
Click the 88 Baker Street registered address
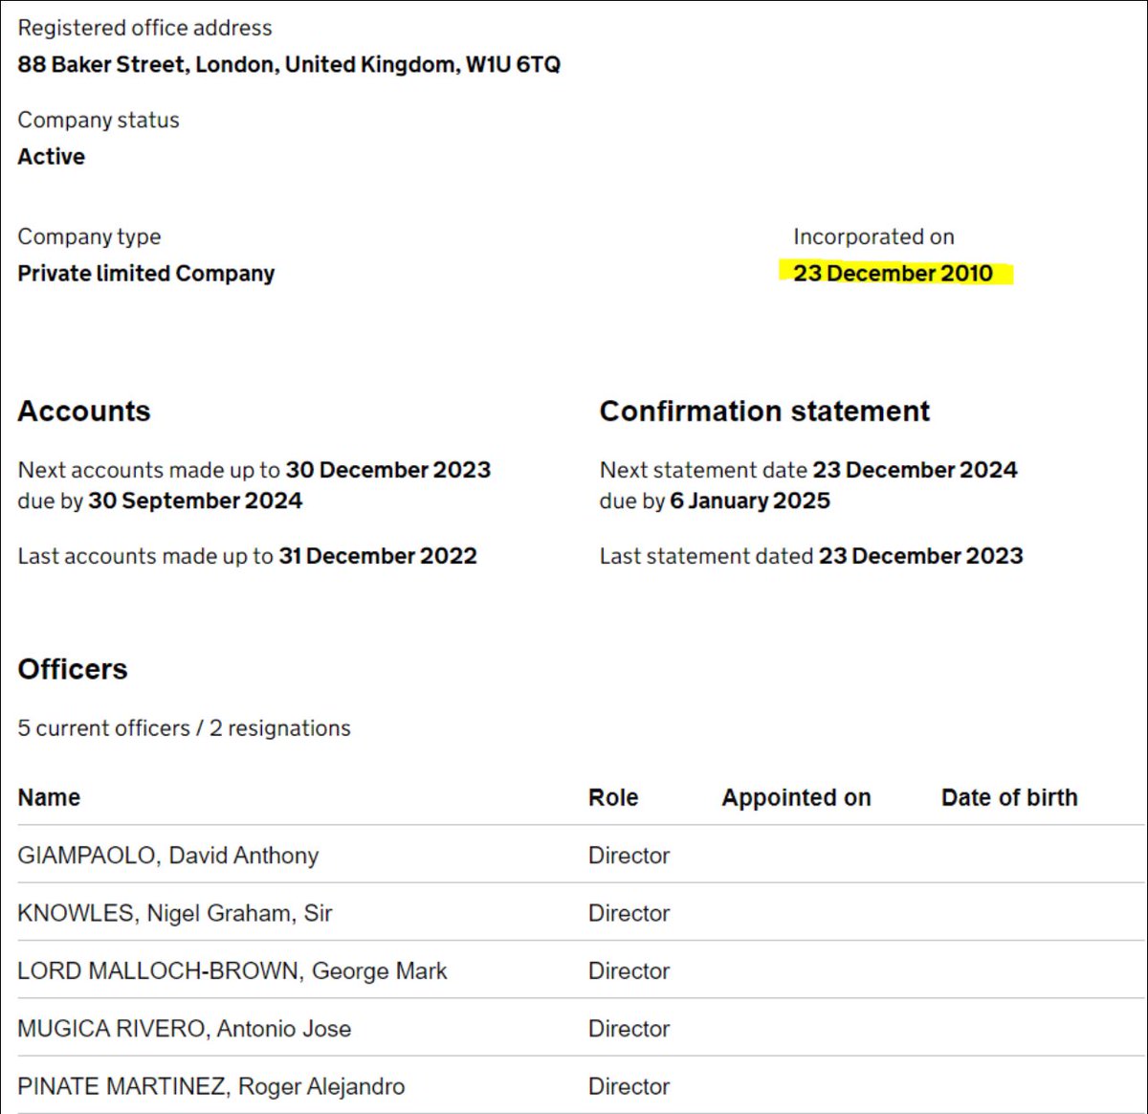[289, 65]
